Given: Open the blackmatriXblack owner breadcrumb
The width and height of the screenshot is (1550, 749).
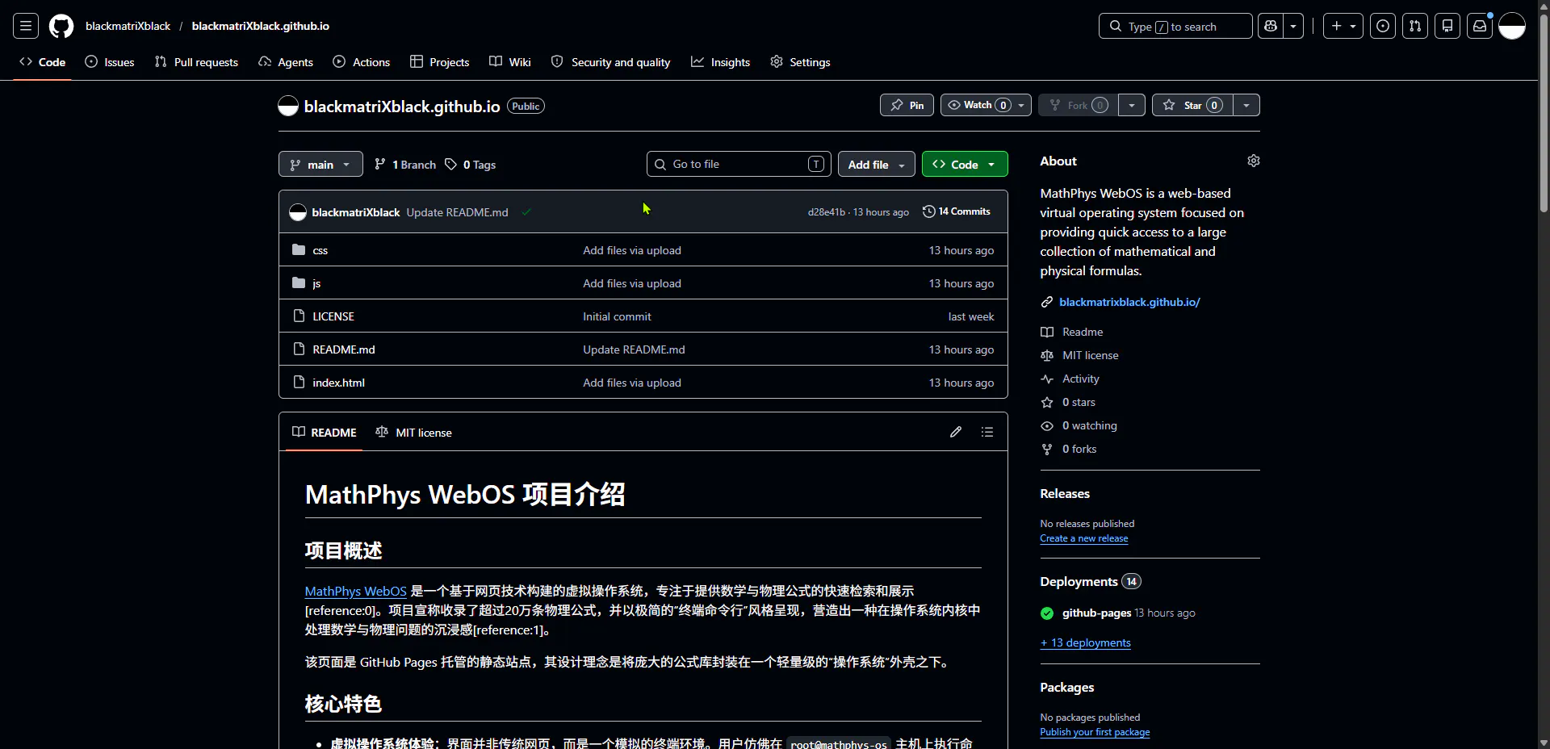Looking at the screenshot, I should tap(128, 26).
